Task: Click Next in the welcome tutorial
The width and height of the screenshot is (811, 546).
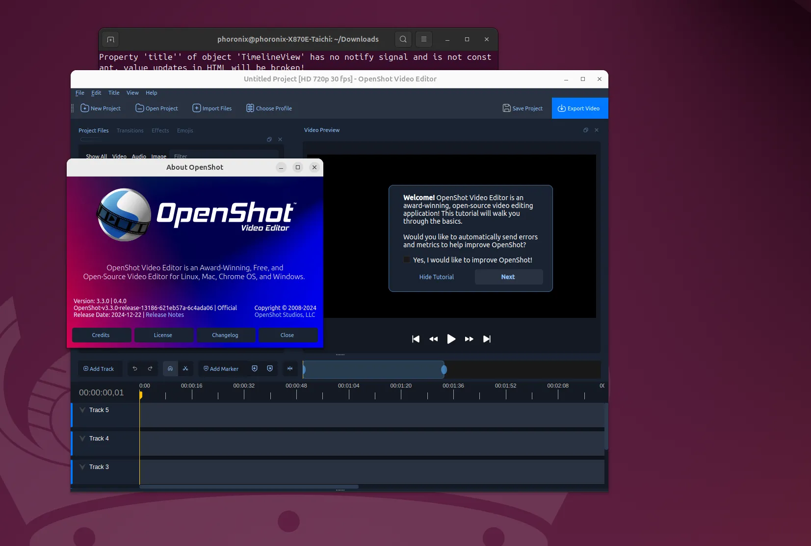Action: click(x=509, y=277)
